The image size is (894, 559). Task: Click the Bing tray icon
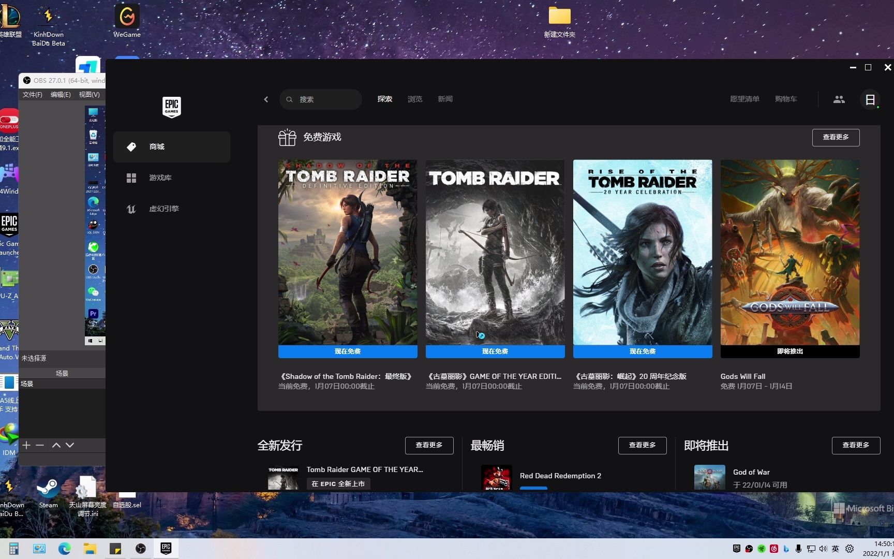[786, 549]
